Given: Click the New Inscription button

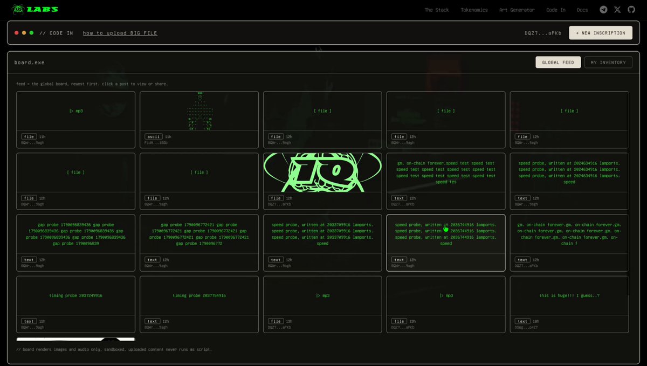Looking at the screenshot, I should tap(601, 33).
